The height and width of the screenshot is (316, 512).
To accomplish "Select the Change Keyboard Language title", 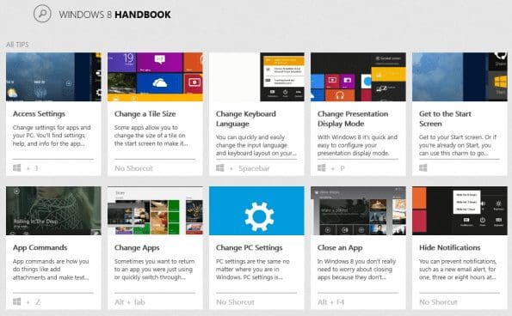I will [x=246, y=118].
